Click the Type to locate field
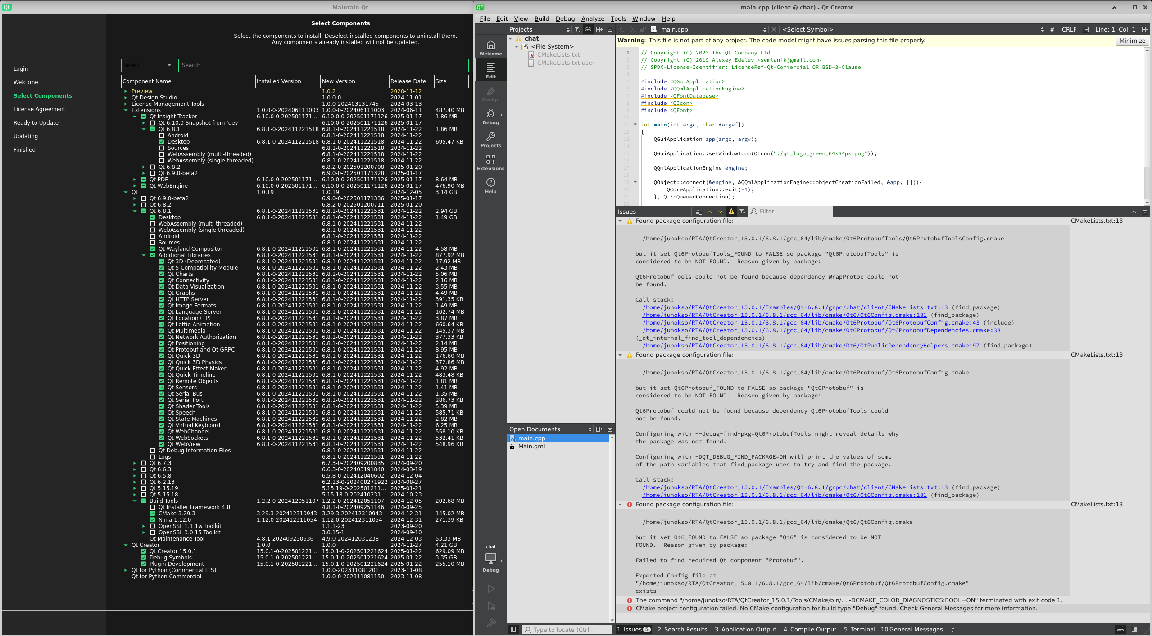Image resolution: width=1152 pixels, height=636 pixels. [x=566, y=630]
